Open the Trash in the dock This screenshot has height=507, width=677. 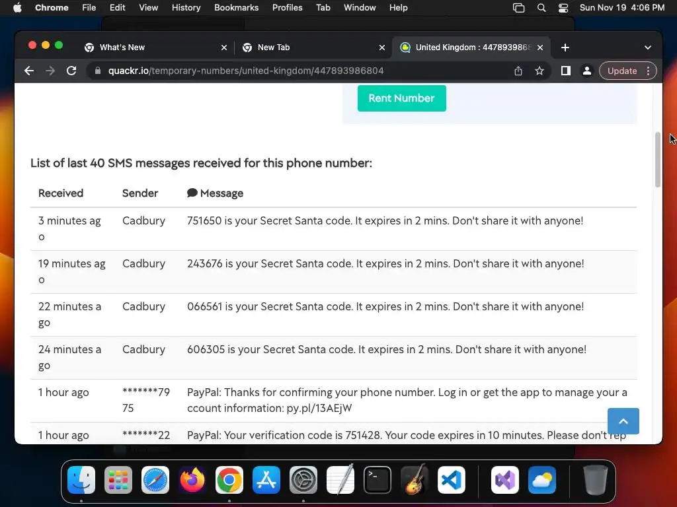(596, 480)
